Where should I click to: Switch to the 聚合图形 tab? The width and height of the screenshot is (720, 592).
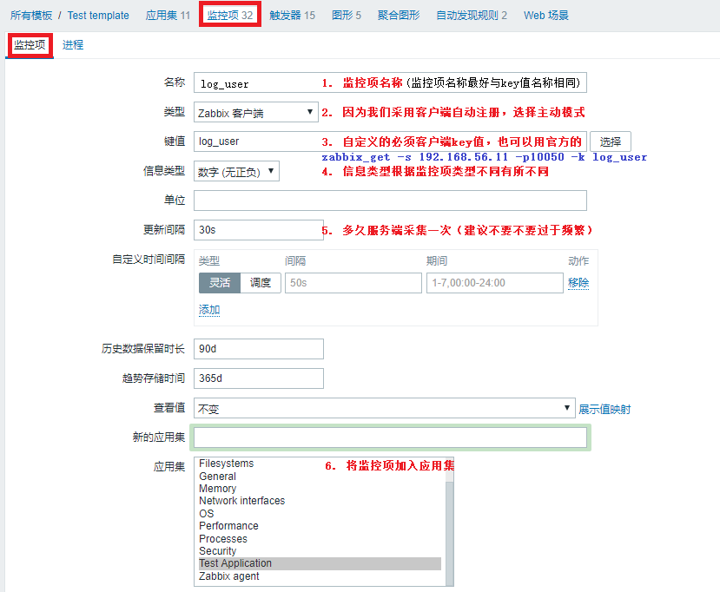click(399, 15)
